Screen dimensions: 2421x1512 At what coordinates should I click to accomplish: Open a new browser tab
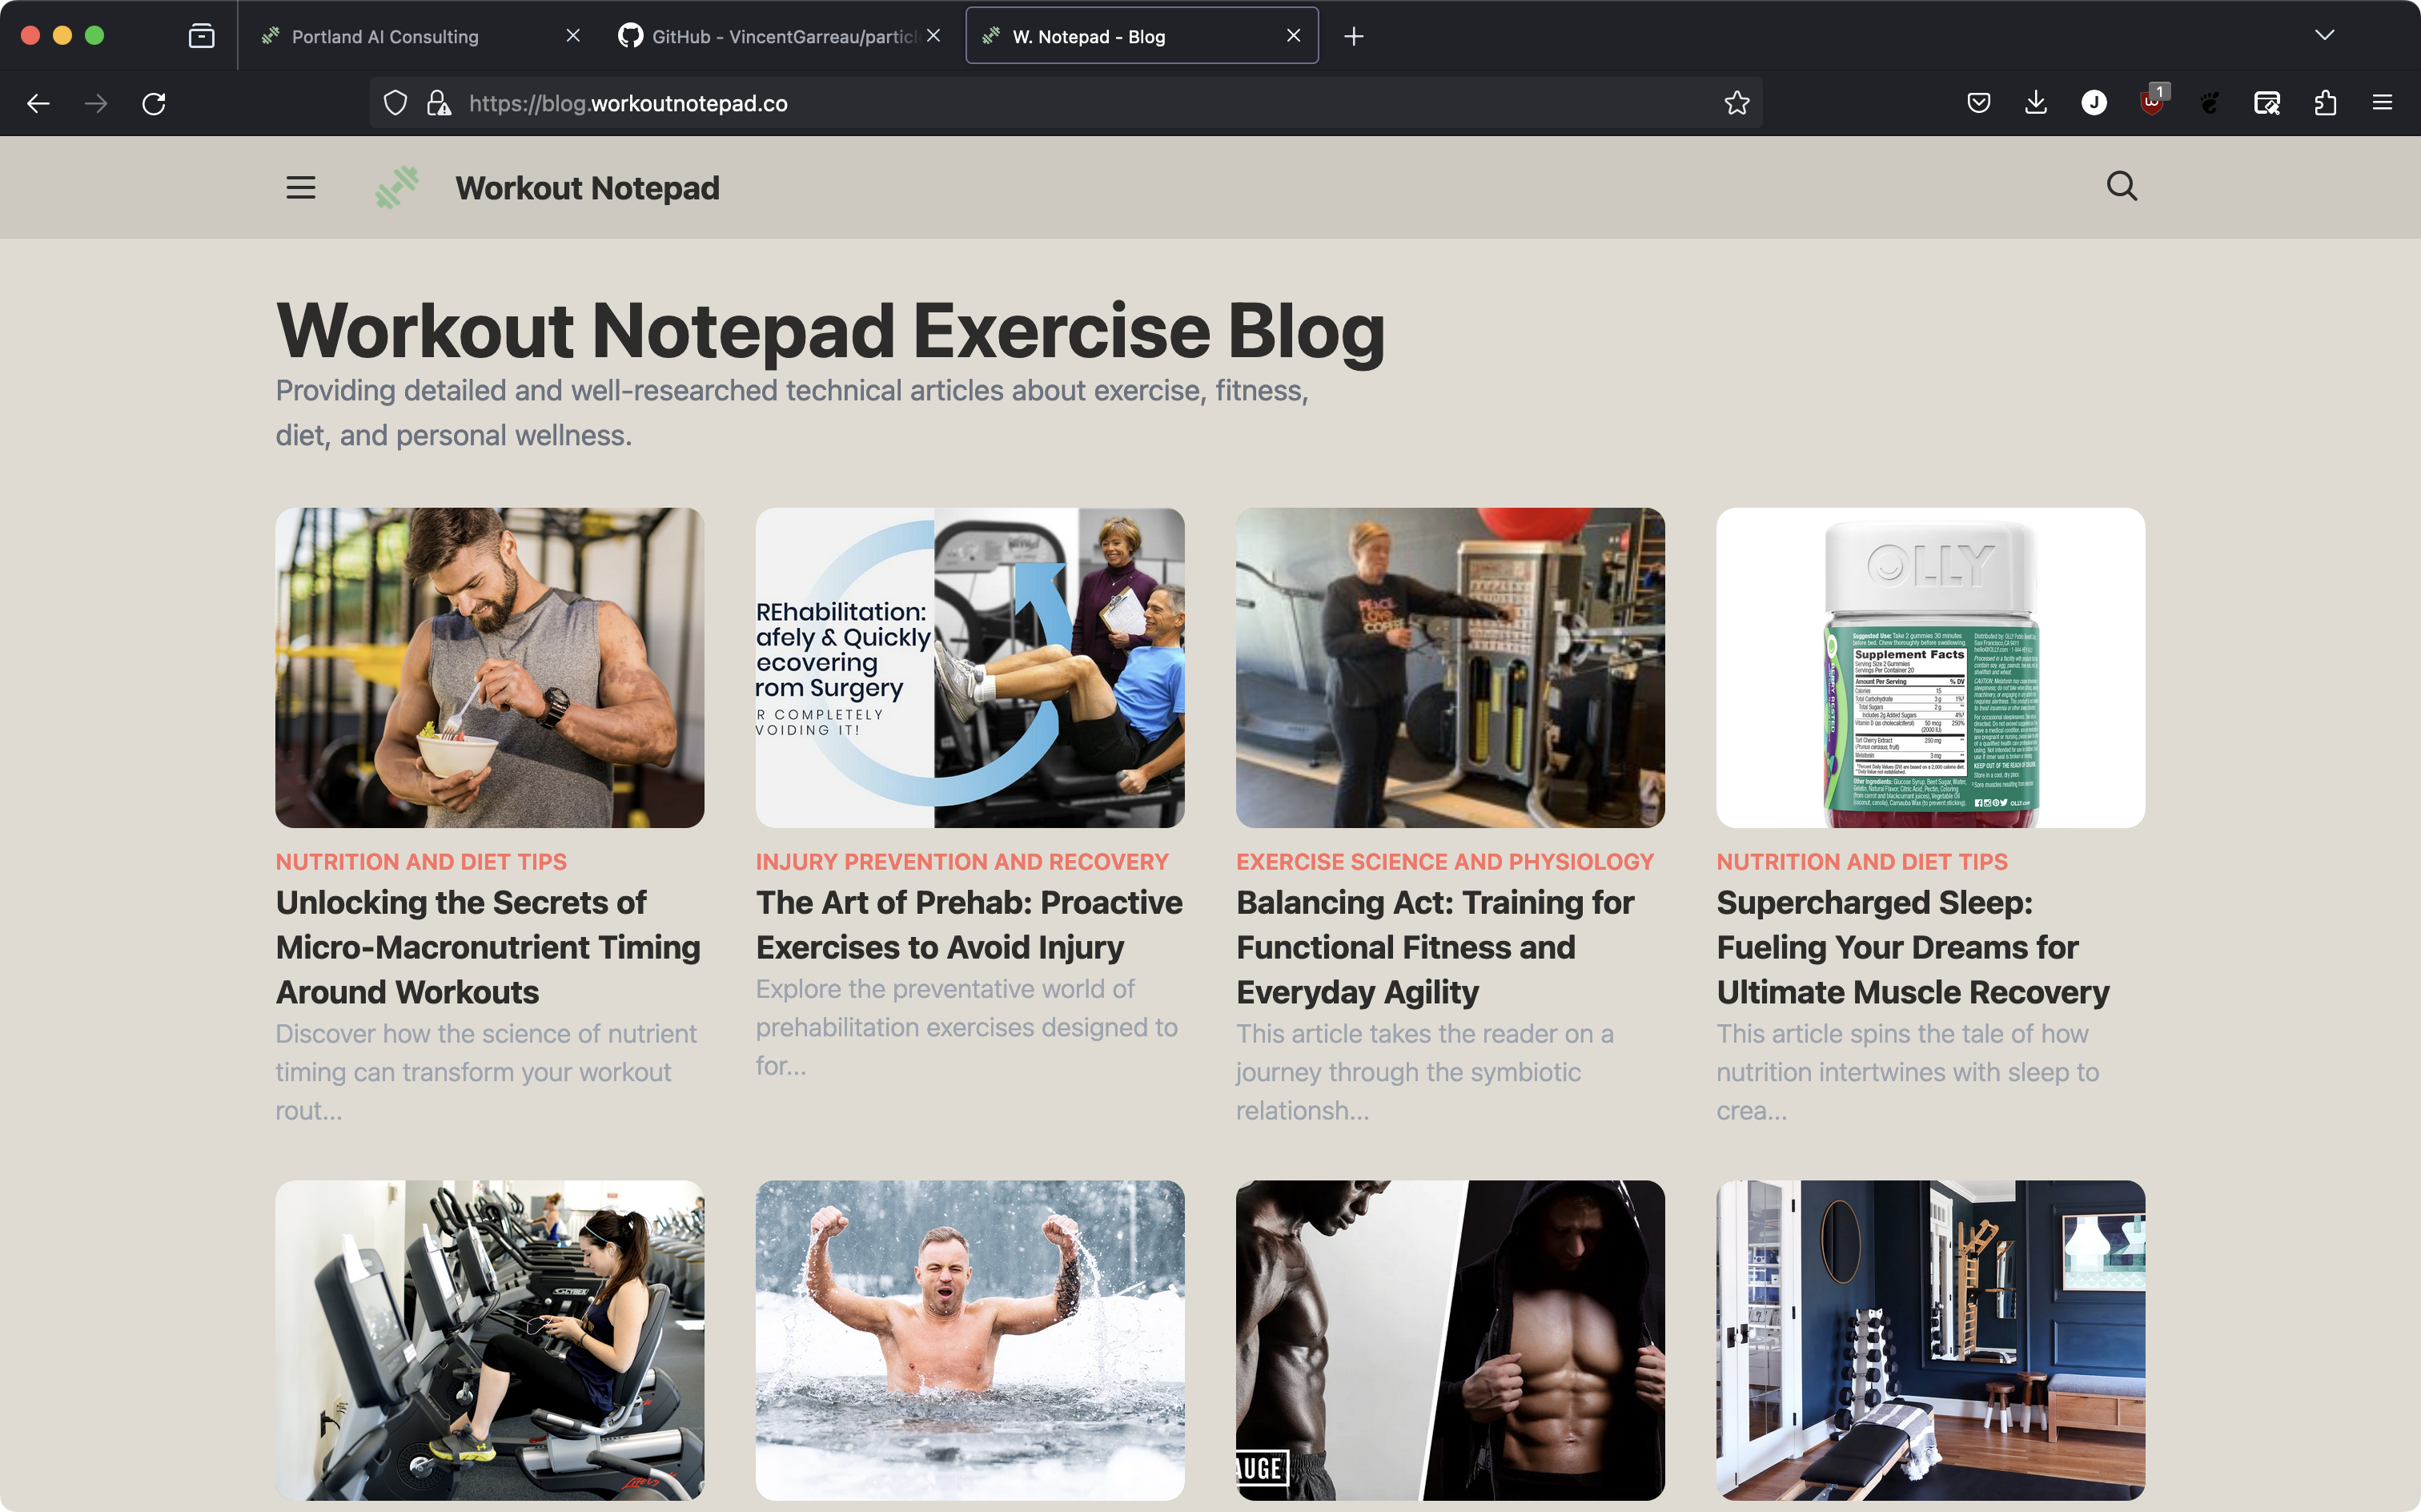pos(1354,36)
